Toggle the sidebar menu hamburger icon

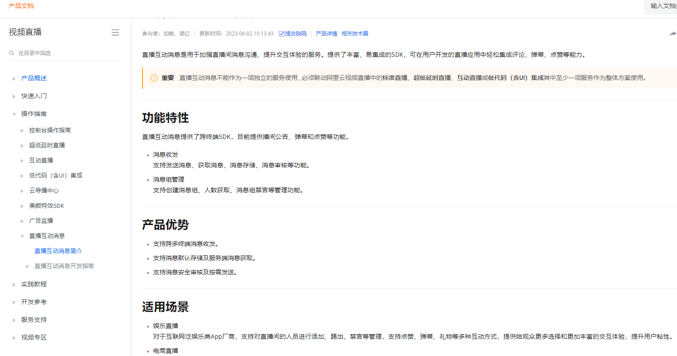(115, 32)
